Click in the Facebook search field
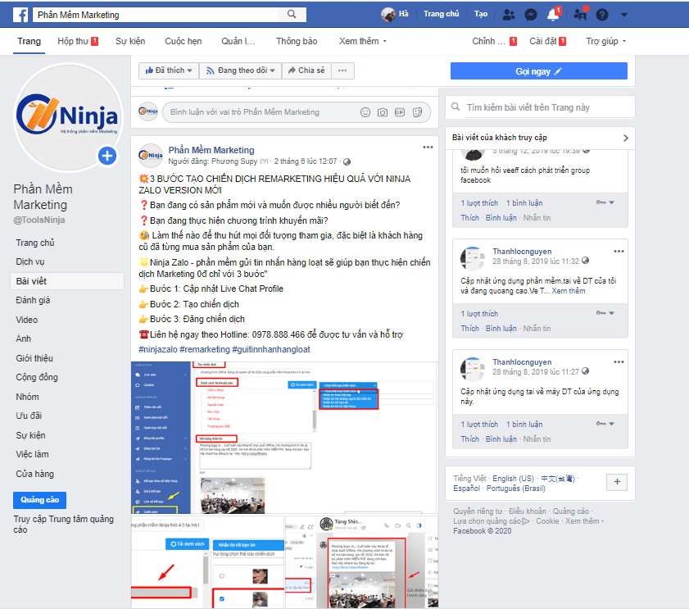This screenshot has width=689, height=609. [x=156, y=15]
